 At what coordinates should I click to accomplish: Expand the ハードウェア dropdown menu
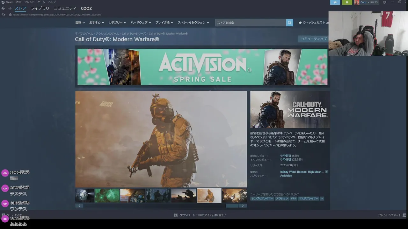[x=141, y=23]
